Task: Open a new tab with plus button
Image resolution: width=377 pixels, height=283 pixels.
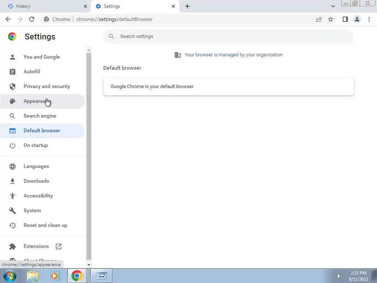Action: tap(187, 6)
